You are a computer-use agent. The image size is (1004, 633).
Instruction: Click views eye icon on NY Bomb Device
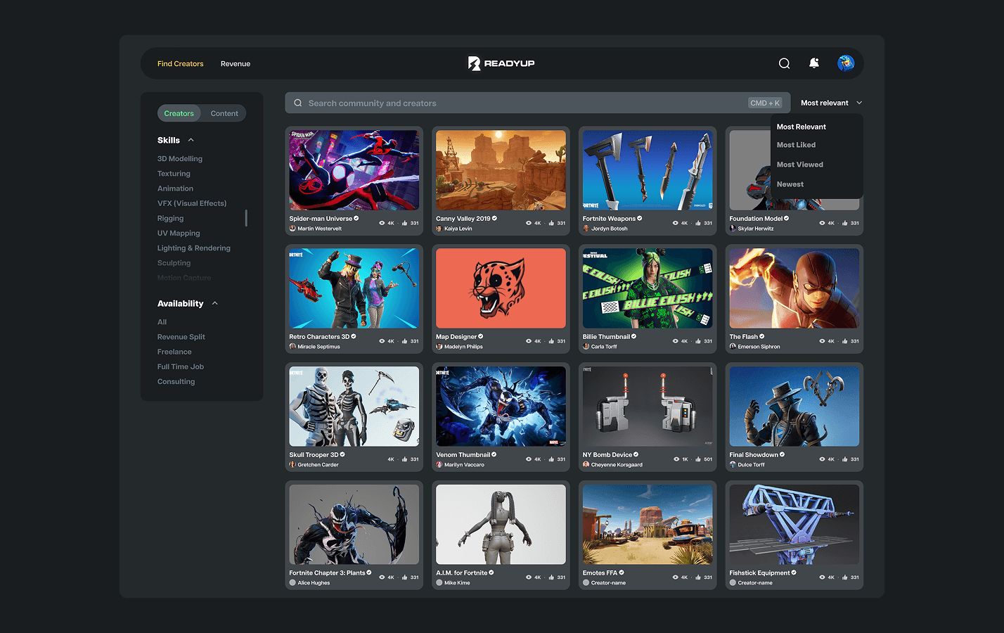[676, 459]
